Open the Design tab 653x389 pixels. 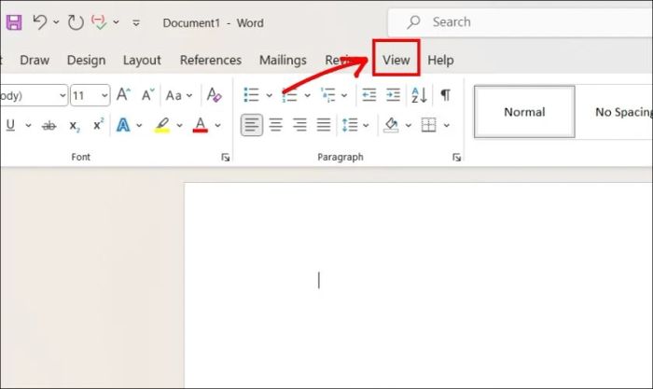[86, 60]
